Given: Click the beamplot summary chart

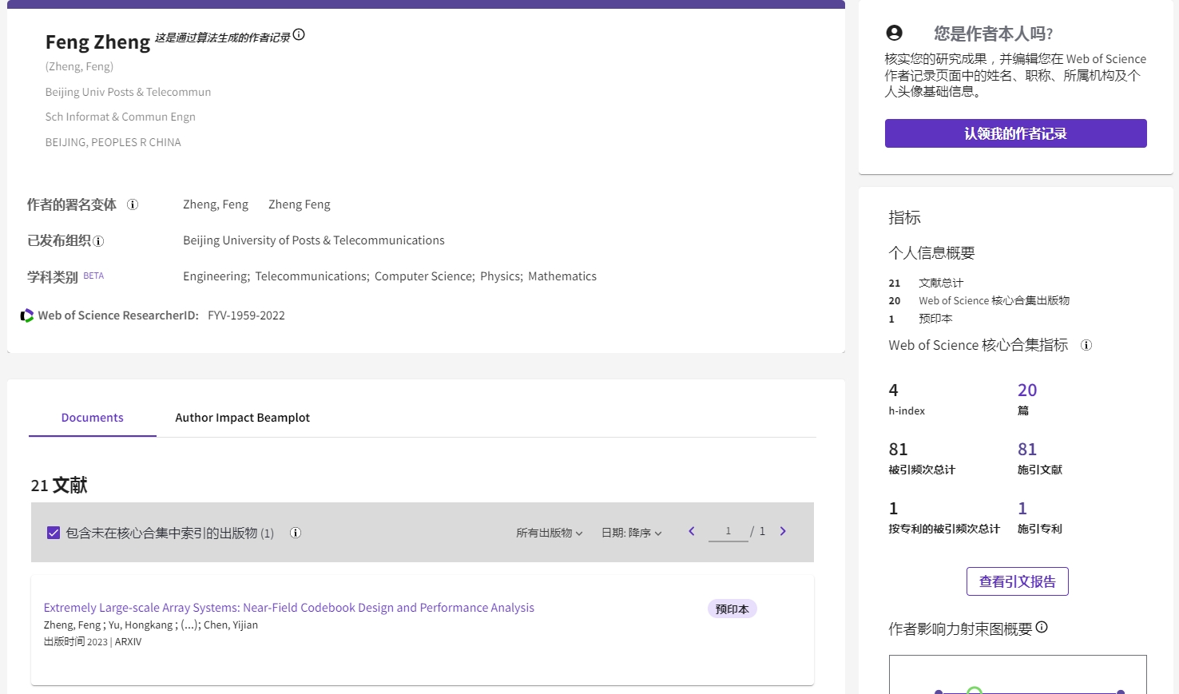Looking at the screenshot, I should (x=1018, y=674).
